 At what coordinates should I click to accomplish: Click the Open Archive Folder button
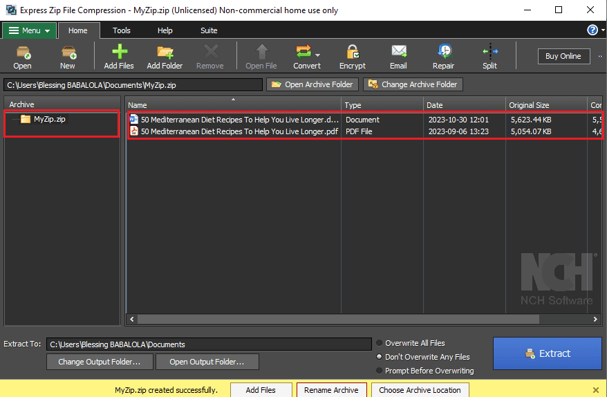[312, 84]
